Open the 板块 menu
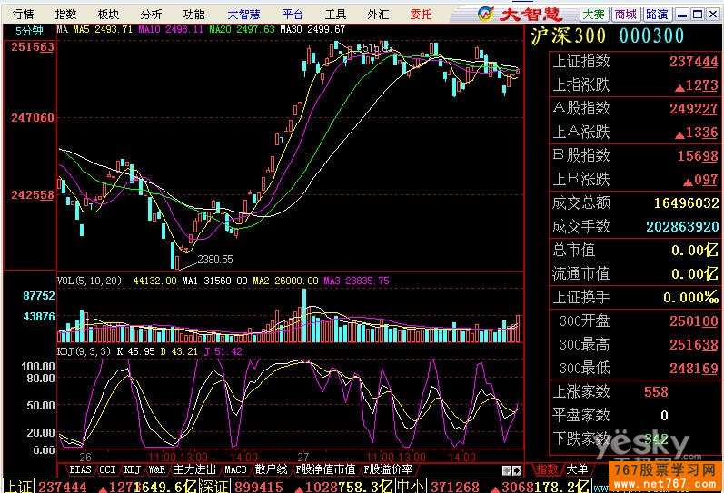The width and height of the screenshot is (724, 493). (x=108, y=15)
